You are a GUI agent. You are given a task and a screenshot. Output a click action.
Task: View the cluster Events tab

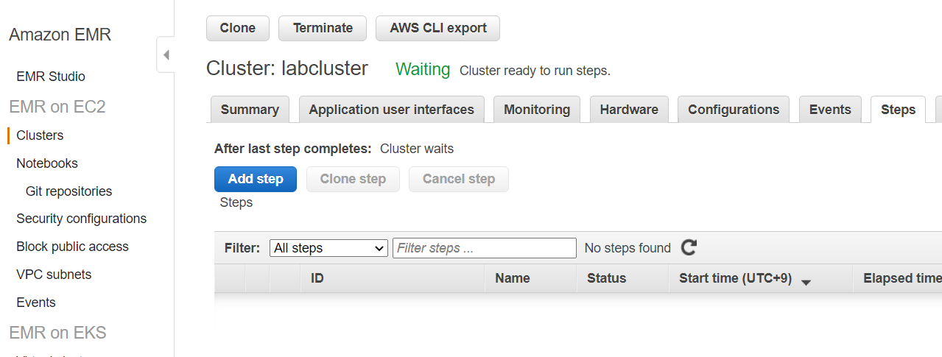830,110
